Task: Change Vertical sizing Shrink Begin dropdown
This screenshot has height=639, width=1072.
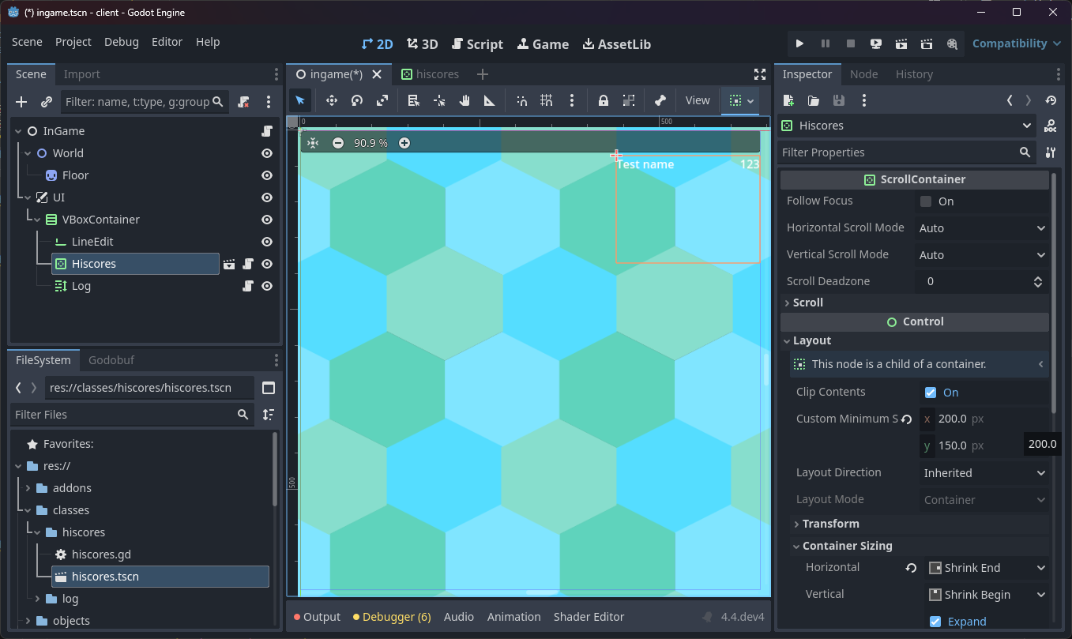Action: [x=987, y=595]
